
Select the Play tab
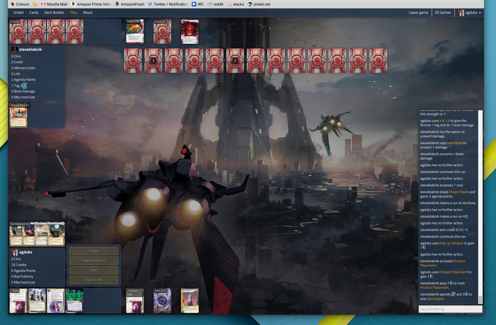[x=74, y=12]
